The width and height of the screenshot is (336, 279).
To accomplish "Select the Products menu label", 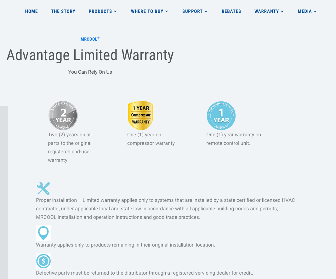I will point(100,11).
